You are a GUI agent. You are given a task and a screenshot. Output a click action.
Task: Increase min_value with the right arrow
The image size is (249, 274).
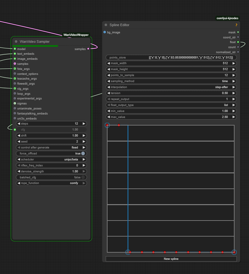234,111
